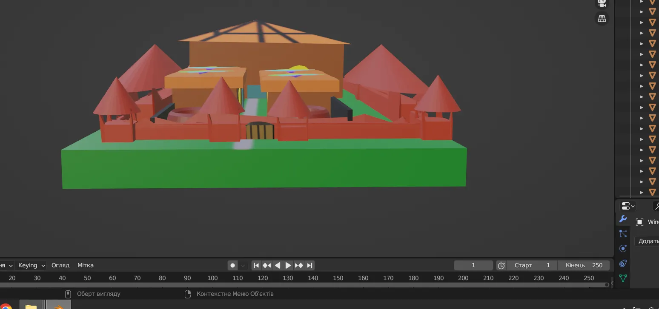Toggle the auto keying record button
Viewport: 659px width, 309px height.
tap(232, 265)
